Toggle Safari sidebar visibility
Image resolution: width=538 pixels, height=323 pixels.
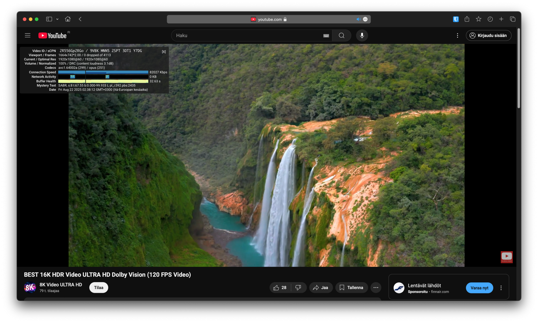pos(49,19)
